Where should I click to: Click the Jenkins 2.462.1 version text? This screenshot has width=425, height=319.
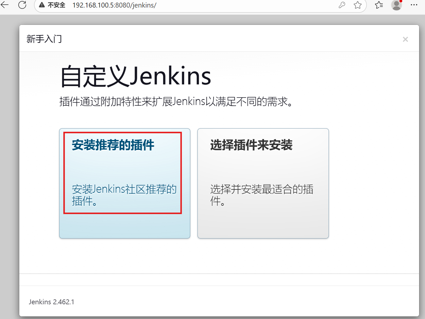(51, 302)
